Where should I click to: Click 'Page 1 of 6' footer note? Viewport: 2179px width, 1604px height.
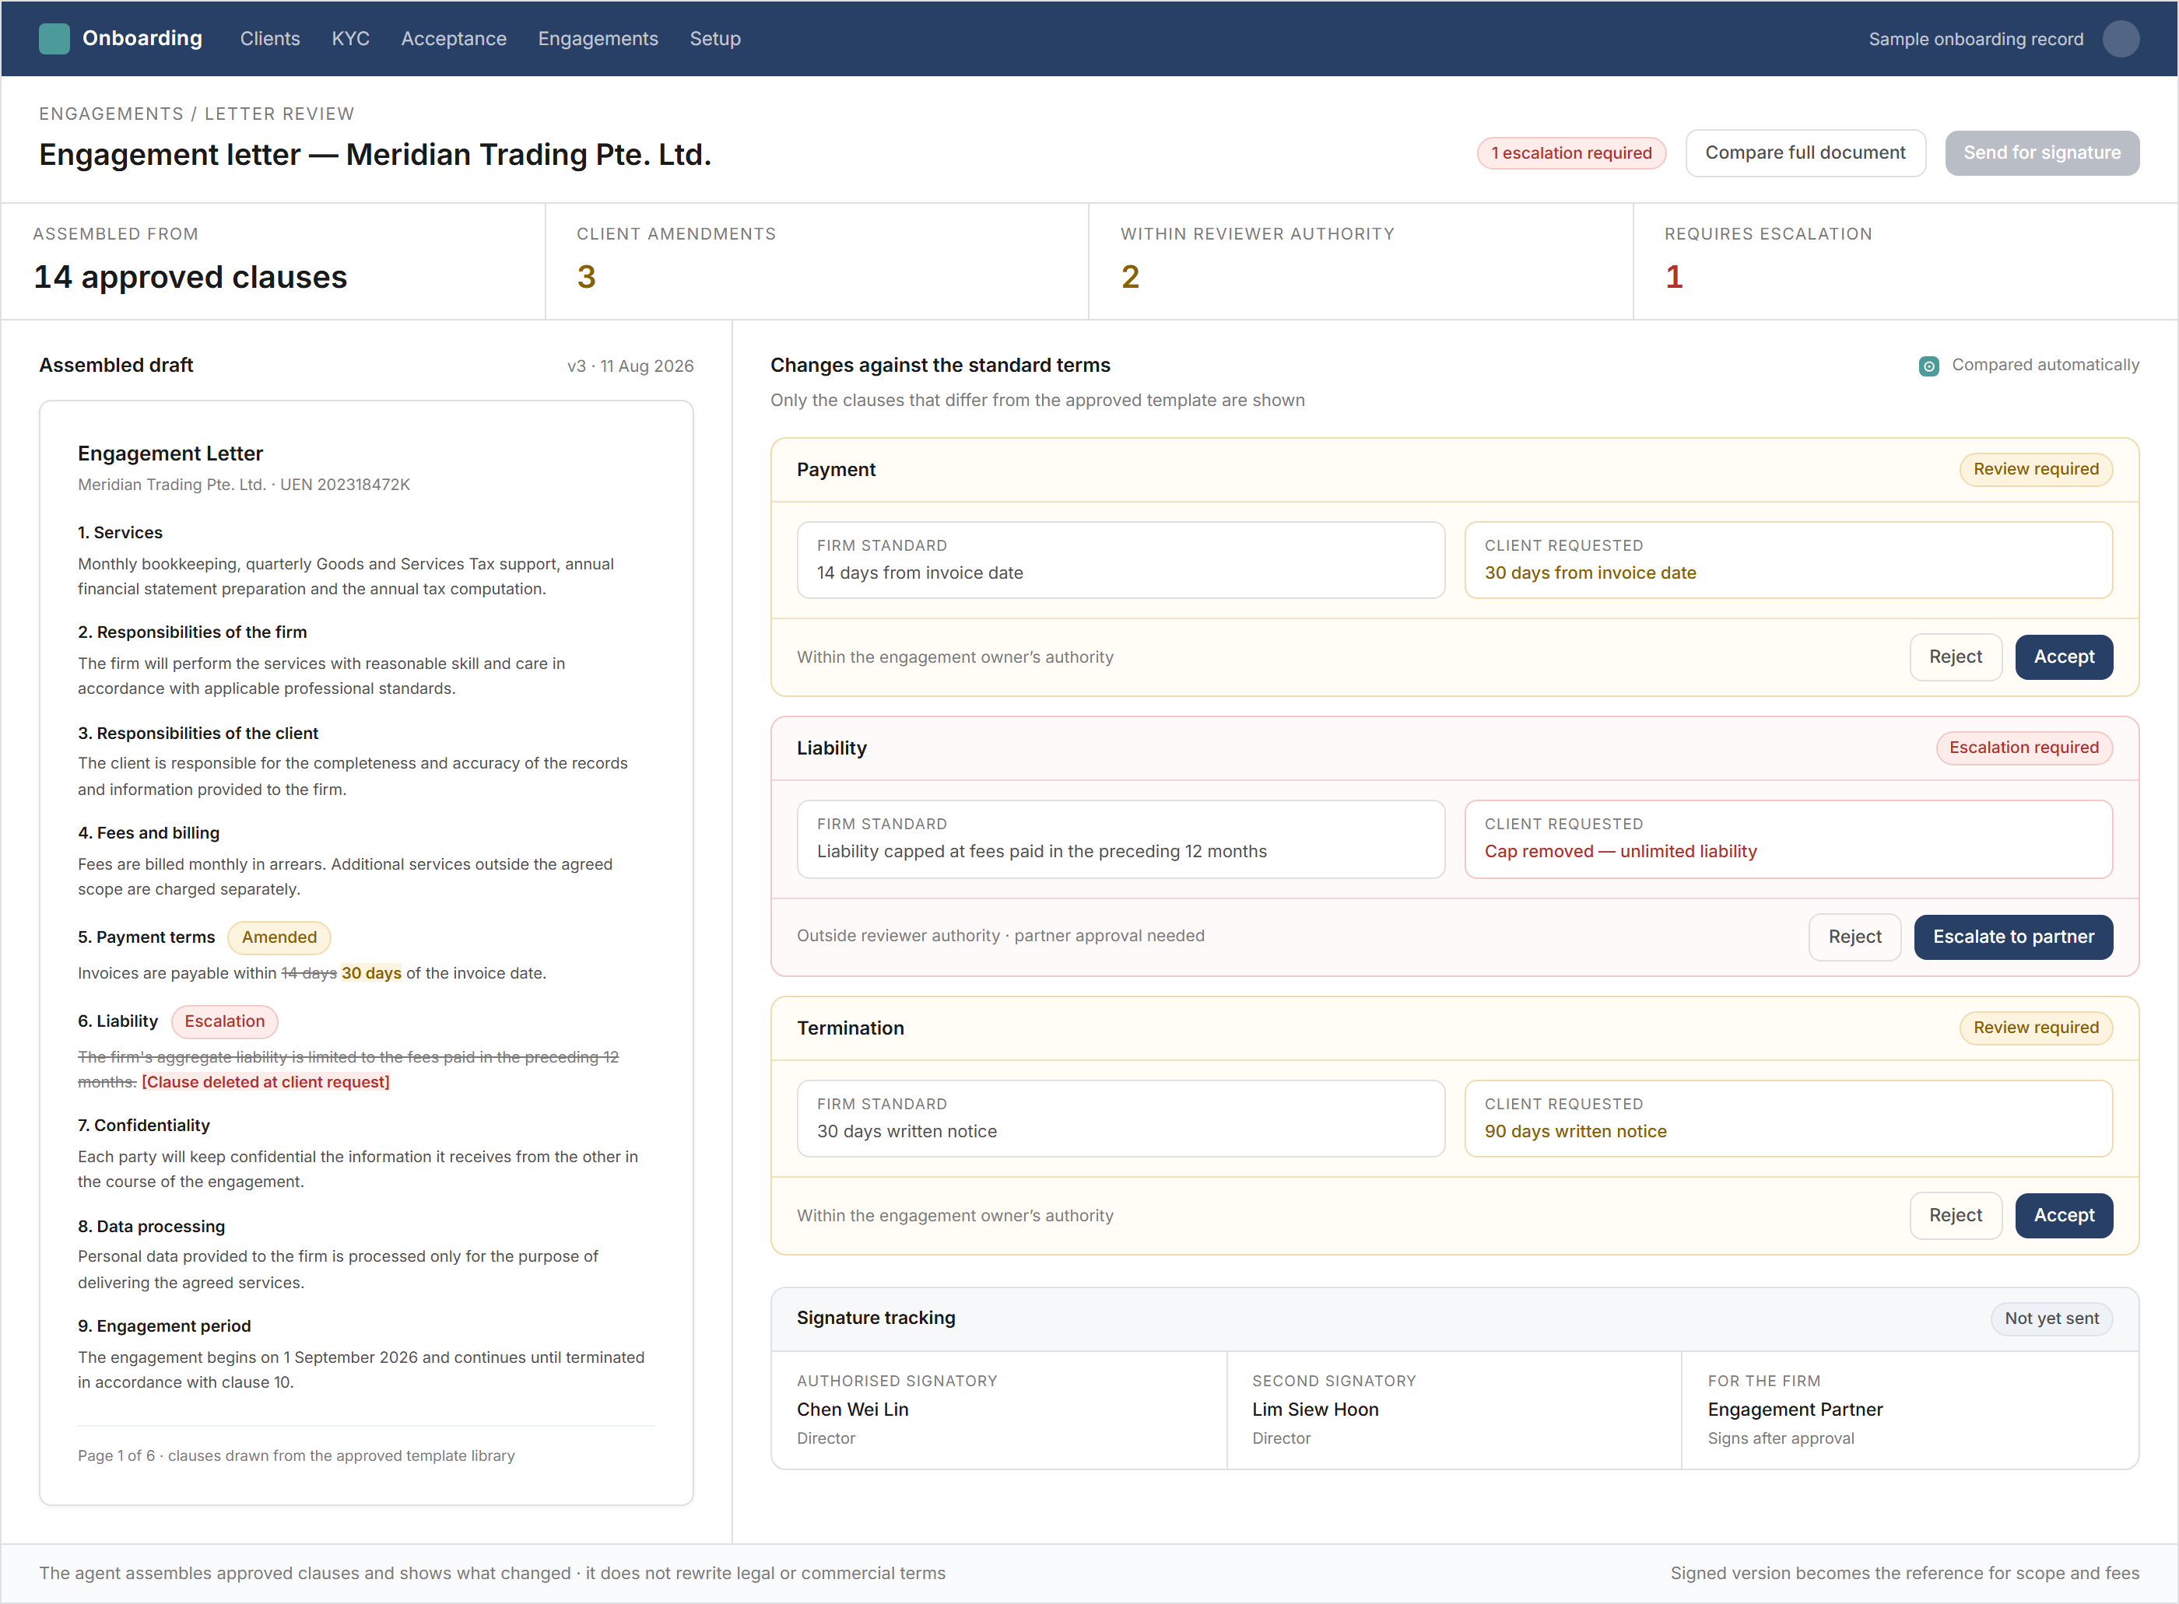point(296,1456)
